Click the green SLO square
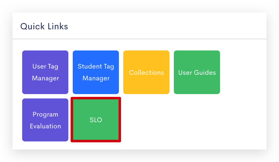The width and height of the screenshot is (279, 162). (x=96, y=120)
